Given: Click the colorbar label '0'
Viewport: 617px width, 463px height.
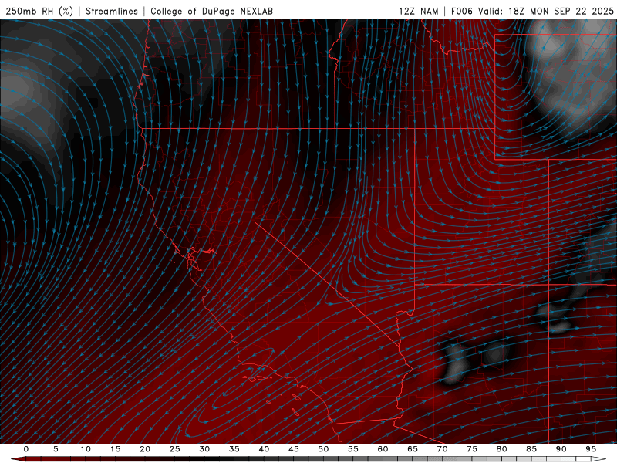Looking at the screenshot, I should click(x=26, y=449).
